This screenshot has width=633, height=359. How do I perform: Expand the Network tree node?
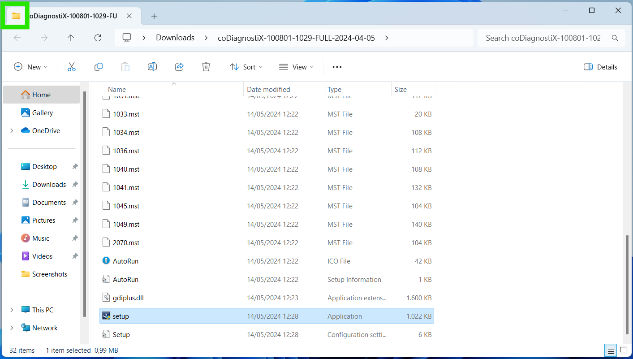tap(12, 328)
